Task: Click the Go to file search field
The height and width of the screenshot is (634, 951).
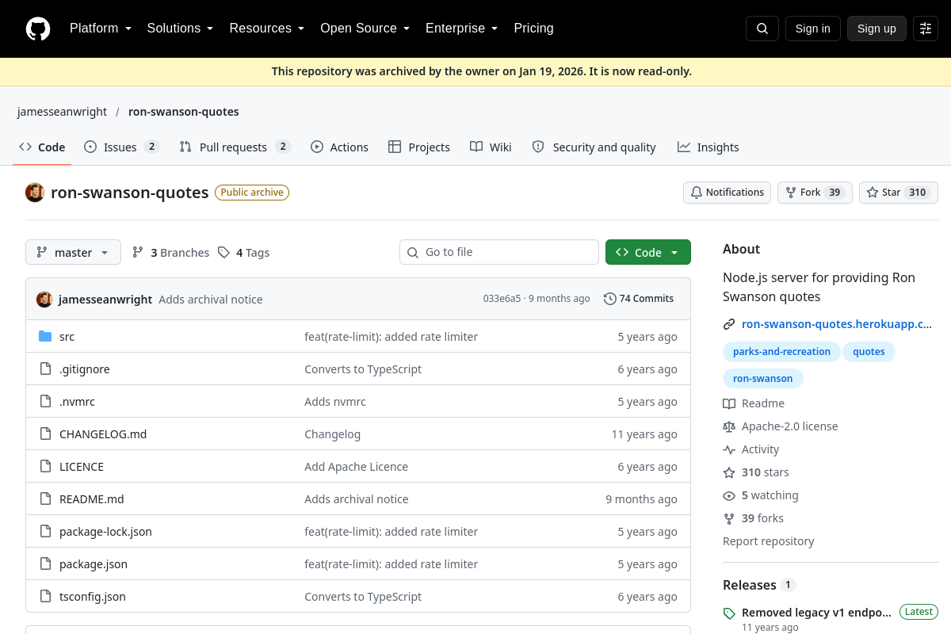Action: pyautogui.click(x=499, y=252)
